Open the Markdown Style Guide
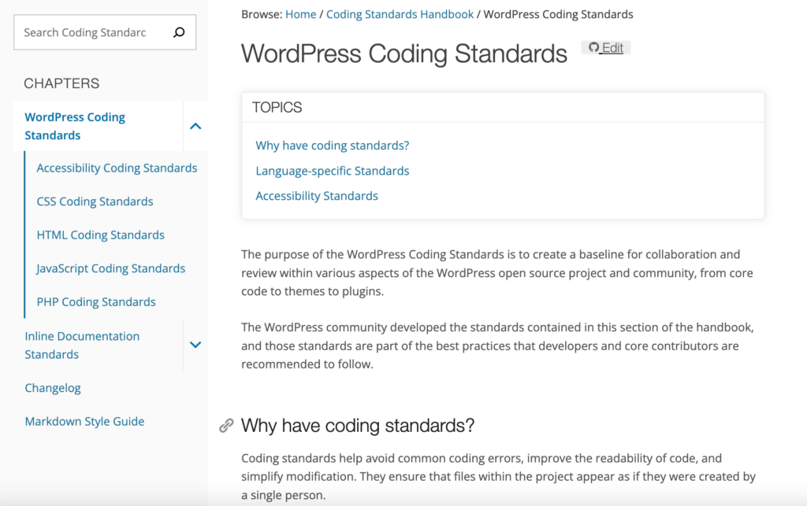 (84, 421)
